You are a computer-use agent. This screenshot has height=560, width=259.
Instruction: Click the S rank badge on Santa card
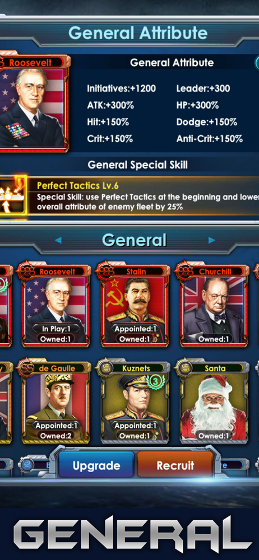183,368
